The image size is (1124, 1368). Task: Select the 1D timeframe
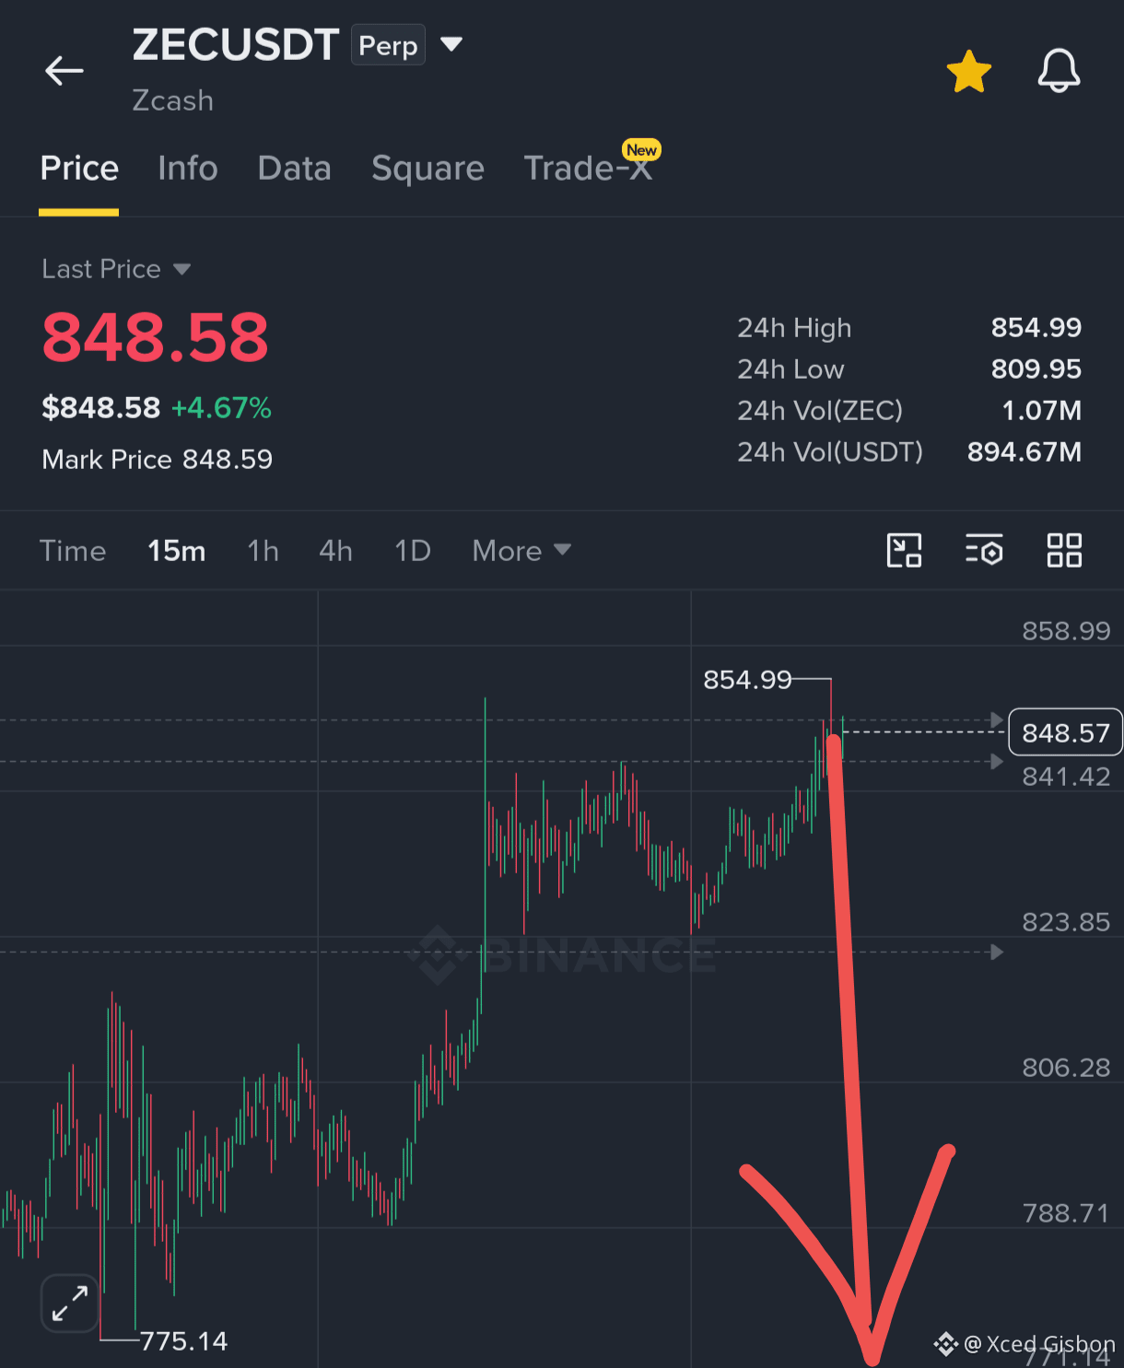click(413, 551)
